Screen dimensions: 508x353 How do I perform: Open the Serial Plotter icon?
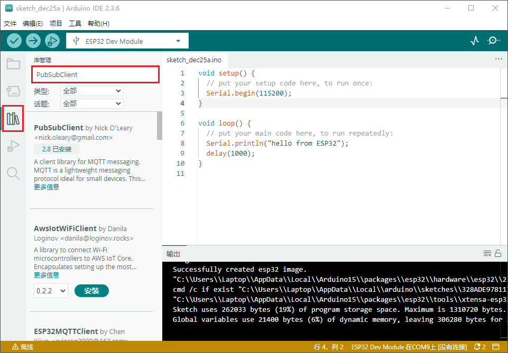[474, 41]
